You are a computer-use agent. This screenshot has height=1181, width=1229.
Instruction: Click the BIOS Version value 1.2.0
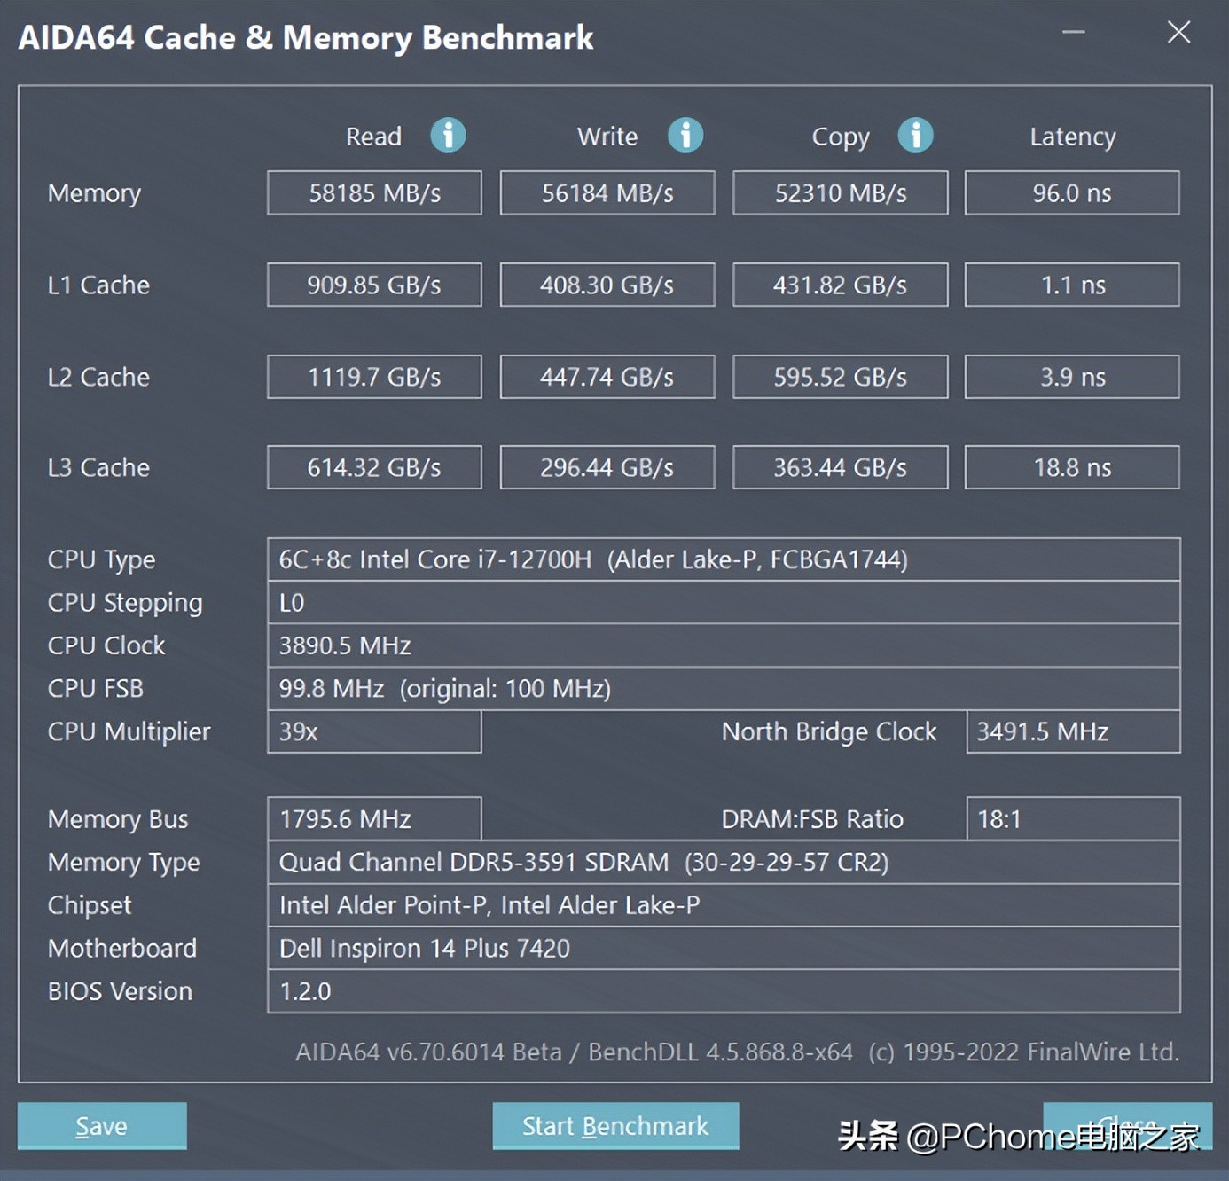(x=724, y=991)
